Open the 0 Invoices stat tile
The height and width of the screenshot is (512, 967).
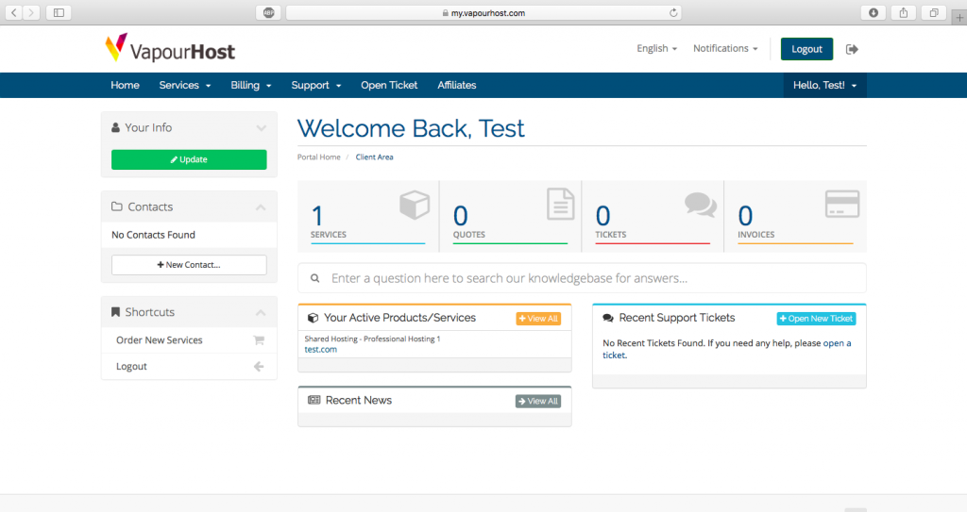pyautogui.click(x=795, y=216)
